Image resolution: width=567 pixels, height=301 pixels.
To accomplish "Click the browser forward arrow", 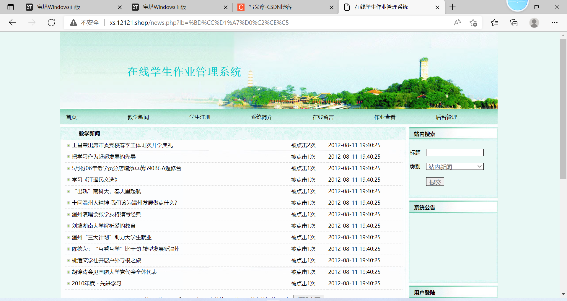I will [x=32, y=22].
